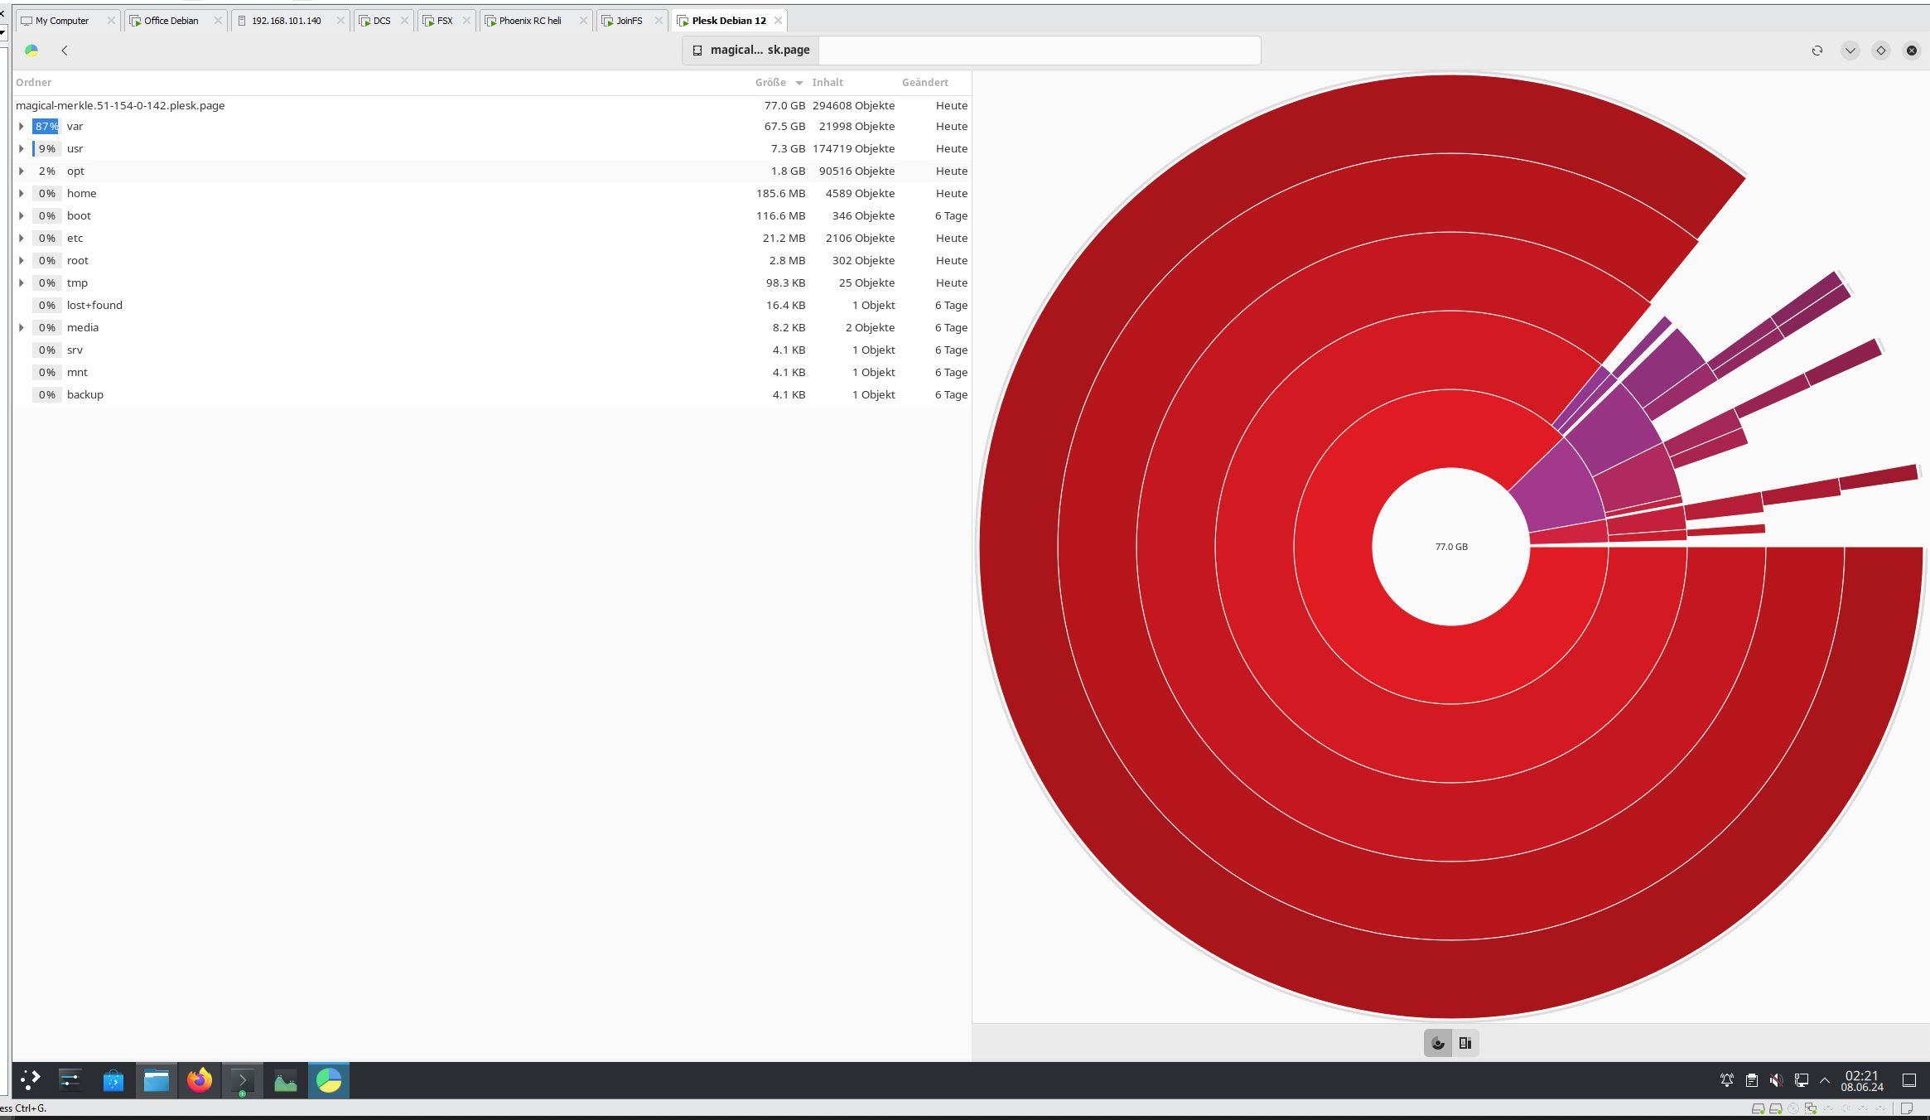Open the notifications bell in the tray

tap(1727, 1080)
